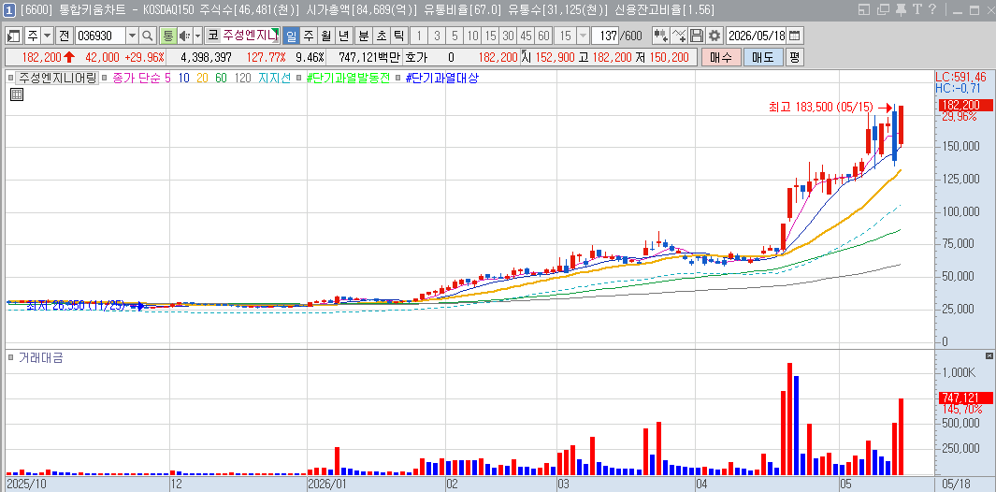Viewport: 996px width, 492px height.
Task: Click the blue 10 moving average label
Action: [183, 79]
